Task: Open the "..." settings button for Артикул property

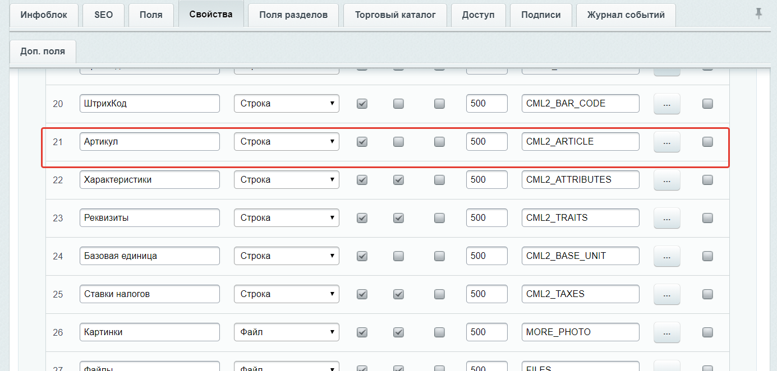Action: pyautogui.click(x=666, y=141)
